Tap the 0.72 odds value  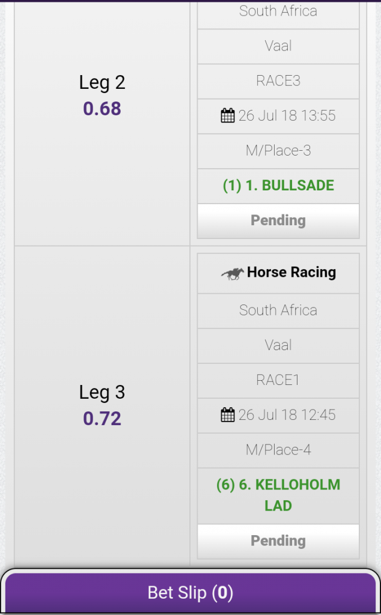[x=102, y=419]
